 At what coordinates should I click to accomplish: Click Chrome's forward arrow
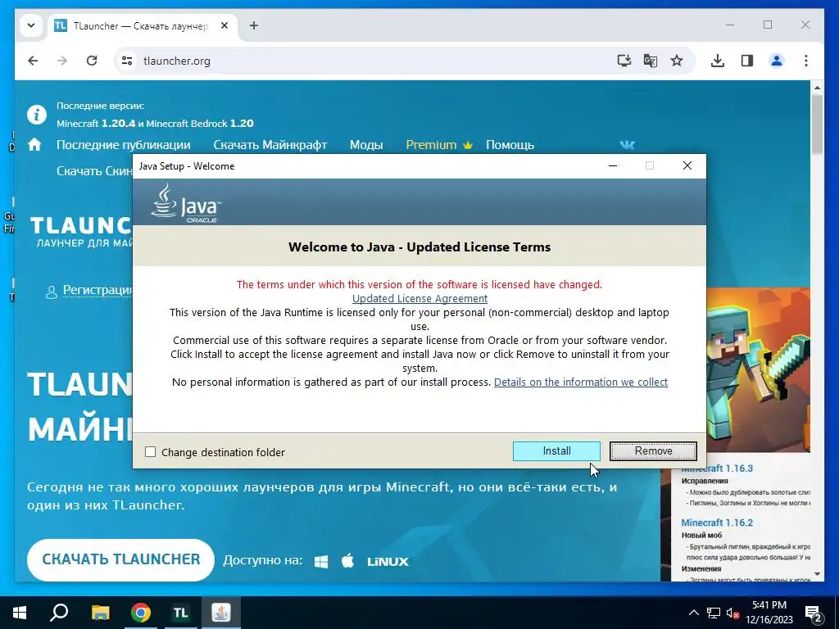click(62, 61)
